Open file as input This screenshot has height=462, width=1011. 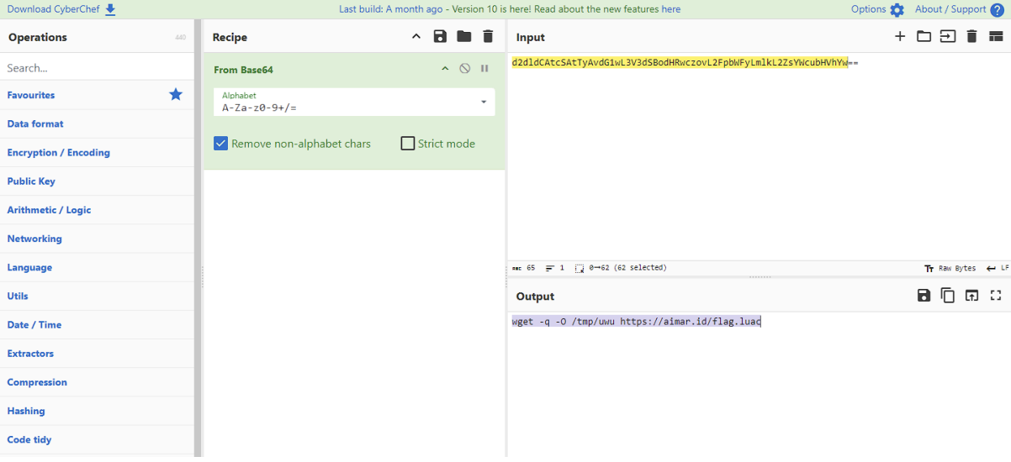(x=948, y=36)
